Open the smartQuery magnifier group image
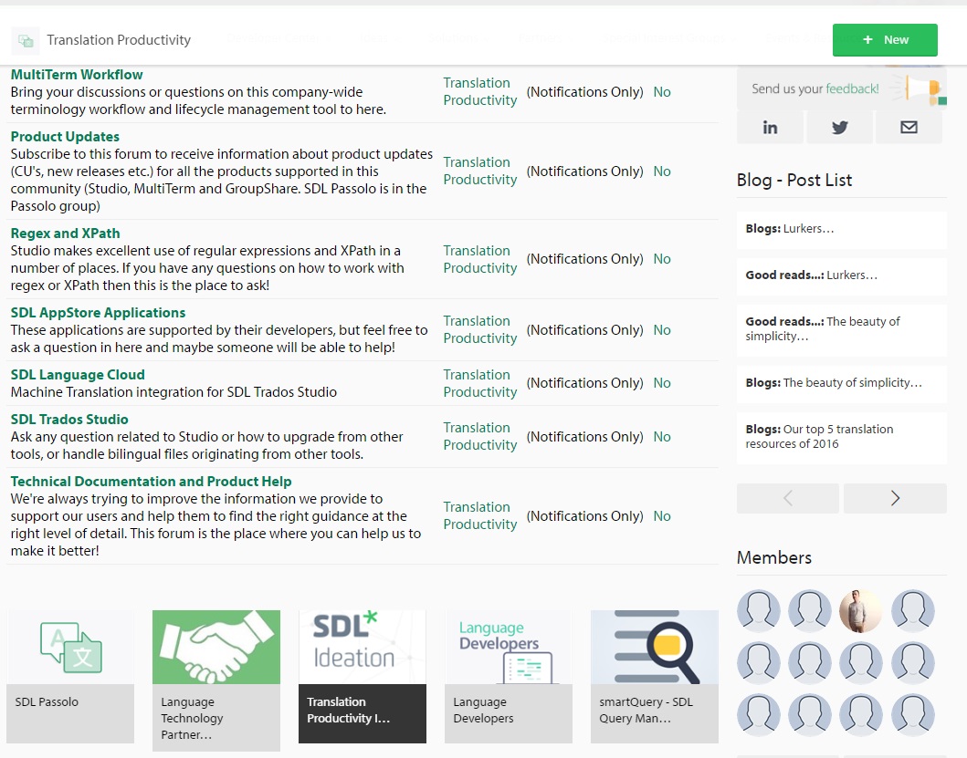Screen dimensions: 967x758 point(655,647)
